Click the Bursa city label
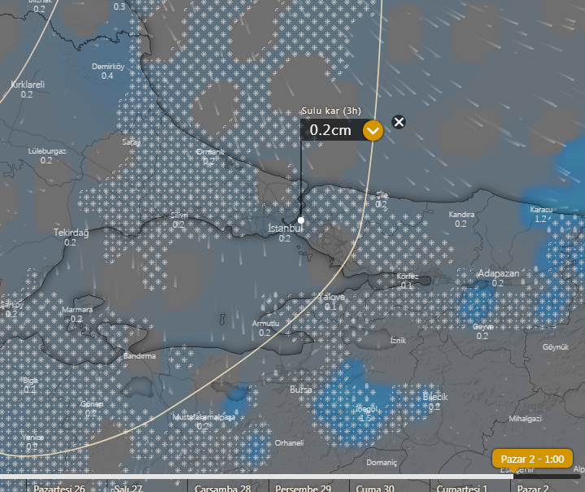 [301, 390]
